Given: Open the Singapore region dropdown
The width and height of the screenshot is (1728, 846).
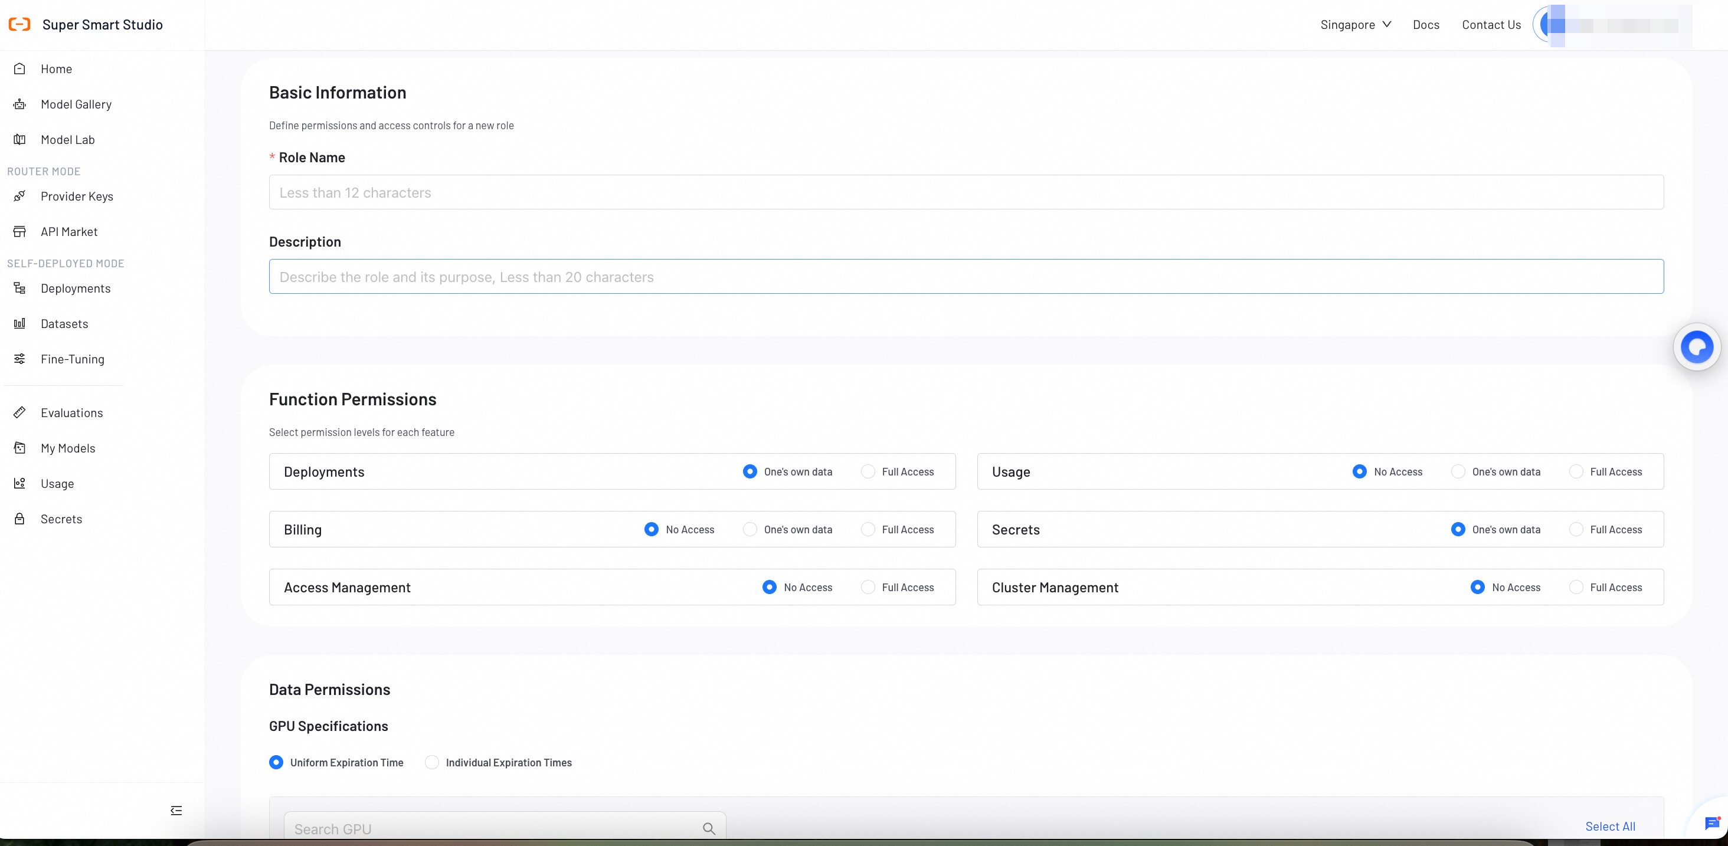Looking at the screenshot, I should pos(1356,25).
